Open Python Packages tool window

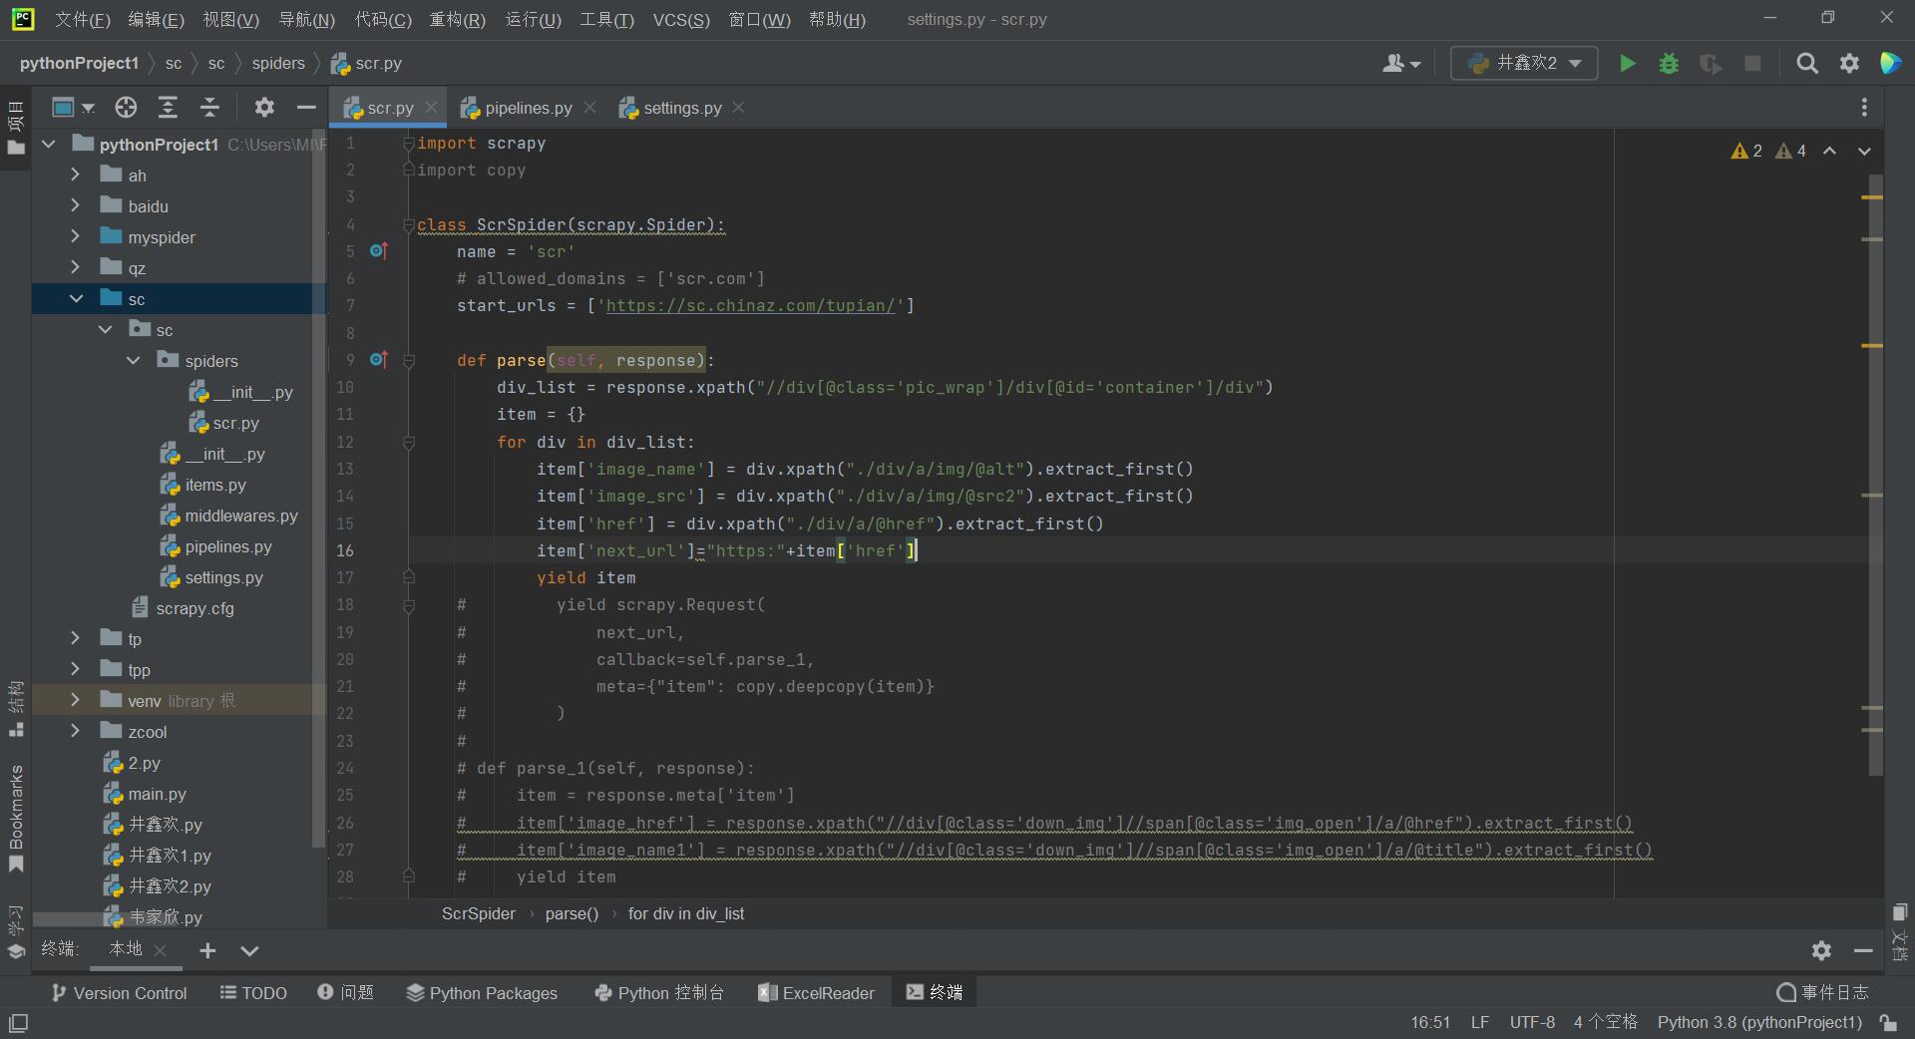pyautogui.click(x=482, y=993)
